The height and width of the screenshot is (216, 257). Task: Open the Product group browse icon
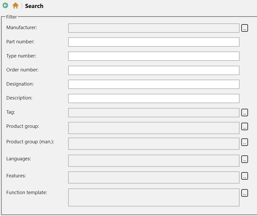point(244,127)
